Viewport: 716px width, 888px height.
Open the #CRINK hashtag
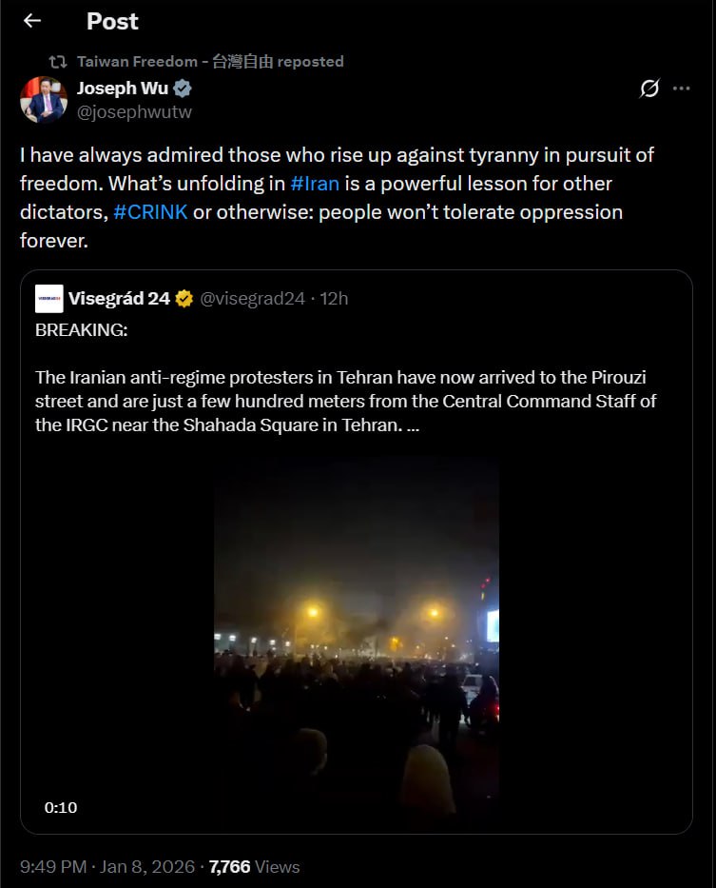(x=150, y=211)
